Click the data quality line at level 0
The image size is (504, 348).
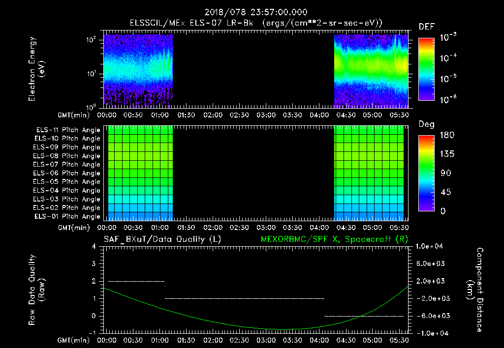(x=364, y=316)
